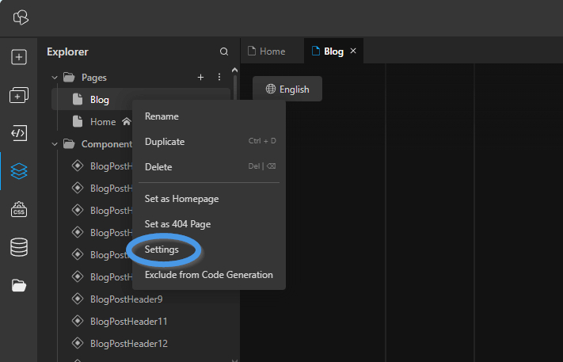Select BlogPostHeader11 component in tree
Screen dimensions: 563x362
[x=128, y=322]
